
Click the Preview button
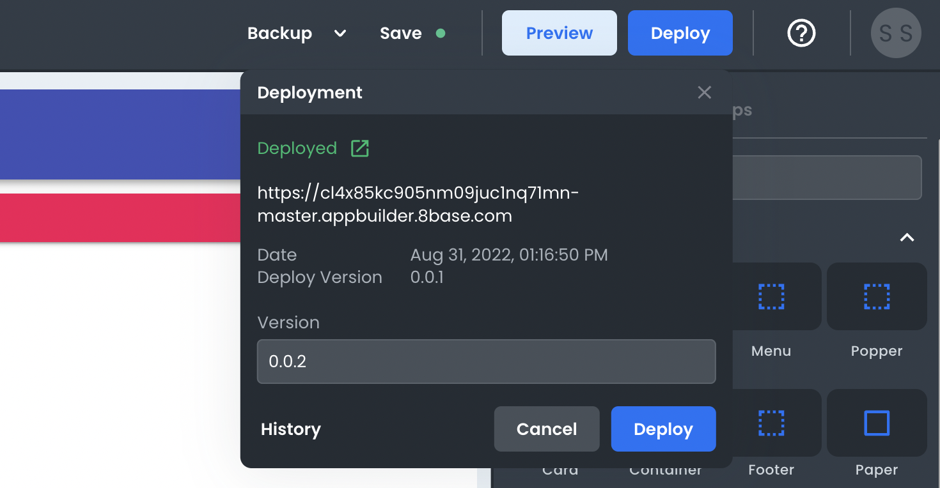point(559,33)
